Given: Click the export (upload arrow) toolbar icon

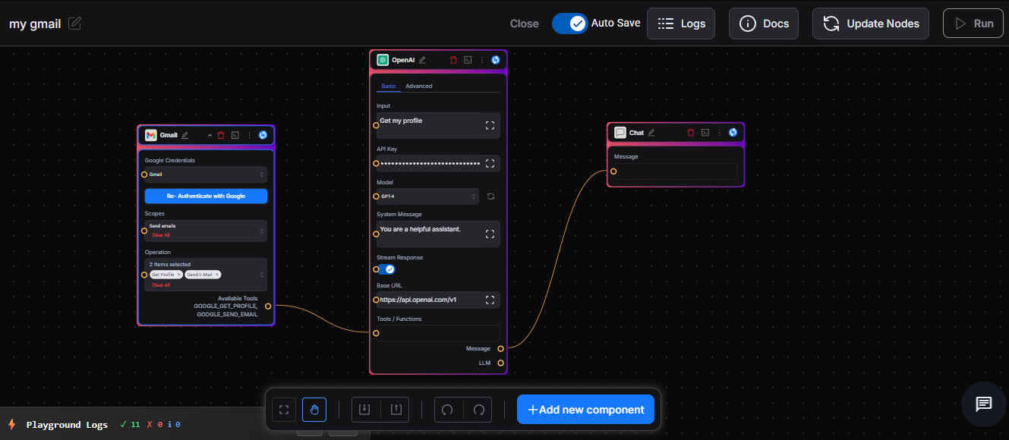Looking at the screenshot, I should pos(396,410).
